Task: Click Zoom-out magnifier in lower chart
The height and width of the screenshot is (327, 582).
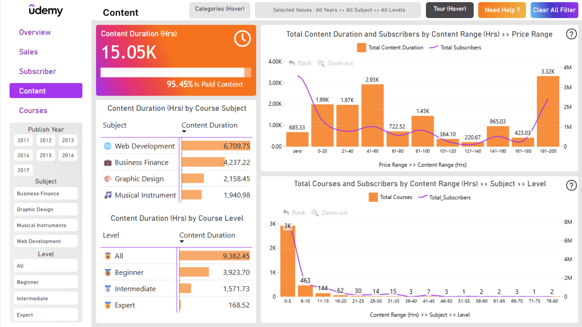Action: [315, 213]
